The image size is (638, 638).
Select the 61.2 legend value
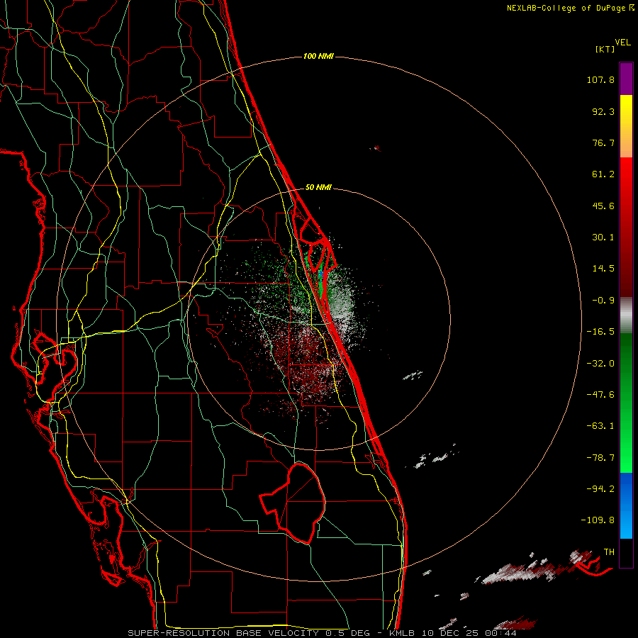coord(603,174)
